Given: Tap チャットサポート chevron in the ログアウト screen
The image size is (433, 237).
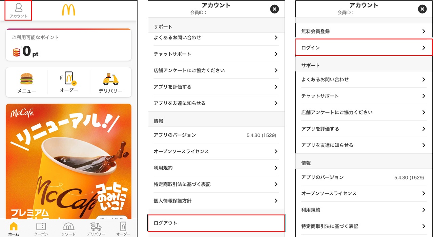Looking at the screenshot, I should [276, 54].
